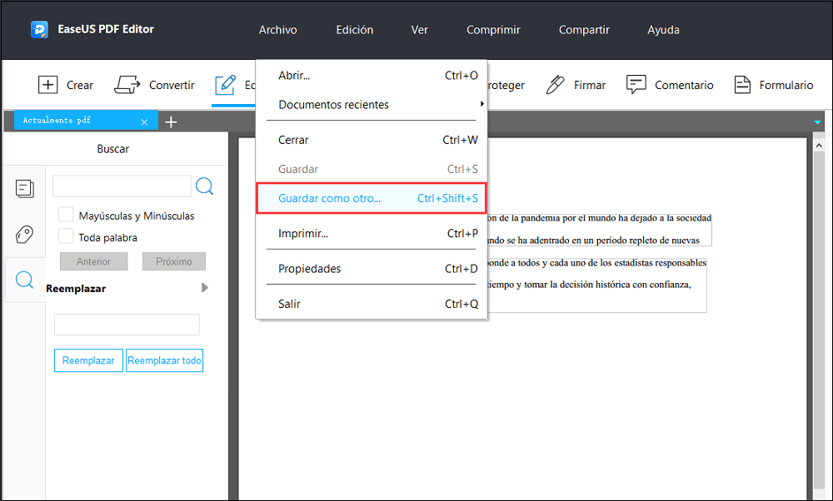
Task: Open the Ayuda menu
Action: [664, 30]
